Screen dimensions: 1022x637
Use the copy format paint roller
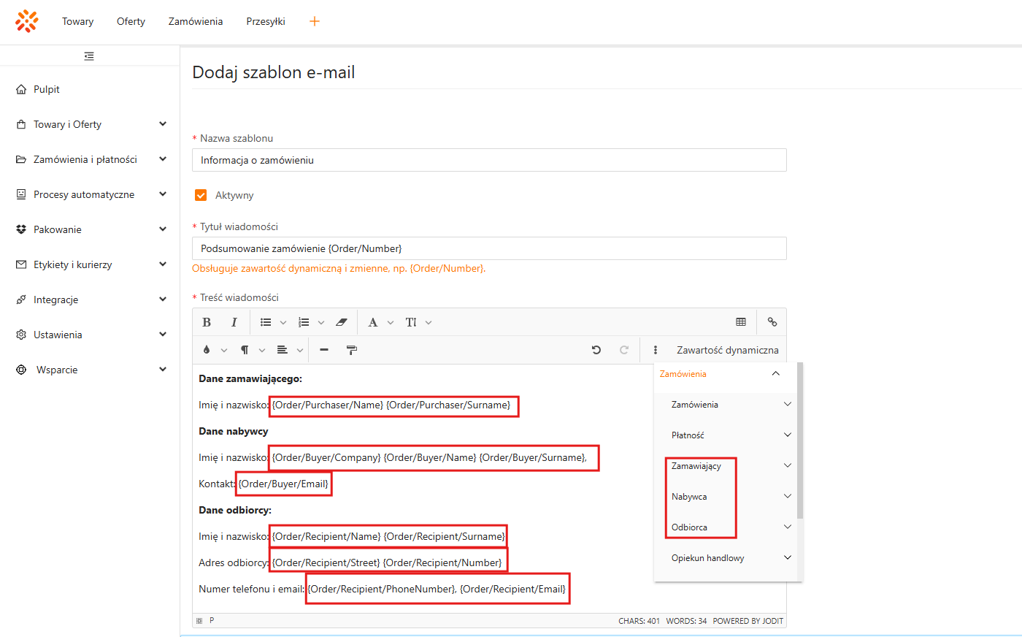[x=351, y=350]
